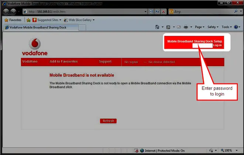Maximize the Internet Explorer window
Image resolution: width=244 pixels, height=155 pixels.
pos(228,3)
